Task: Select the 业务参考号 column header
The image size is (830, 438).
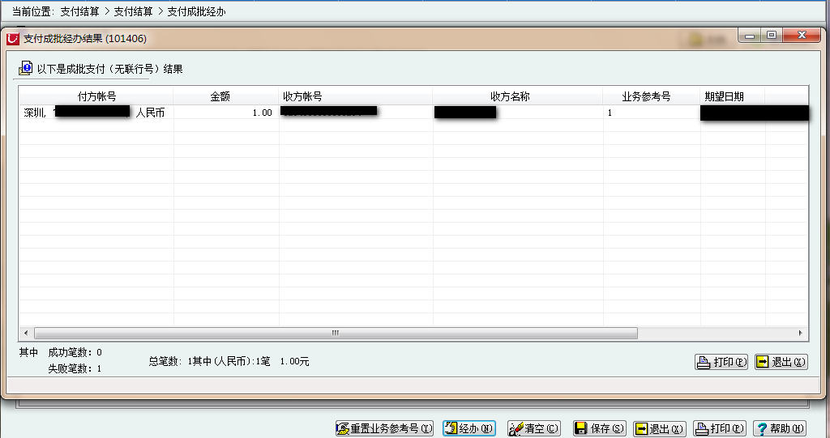Action: coord(646,96)
